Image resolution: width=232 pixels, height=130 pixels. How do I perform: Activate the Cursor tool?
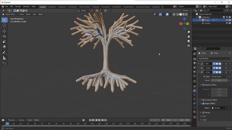tap(4, 25)
